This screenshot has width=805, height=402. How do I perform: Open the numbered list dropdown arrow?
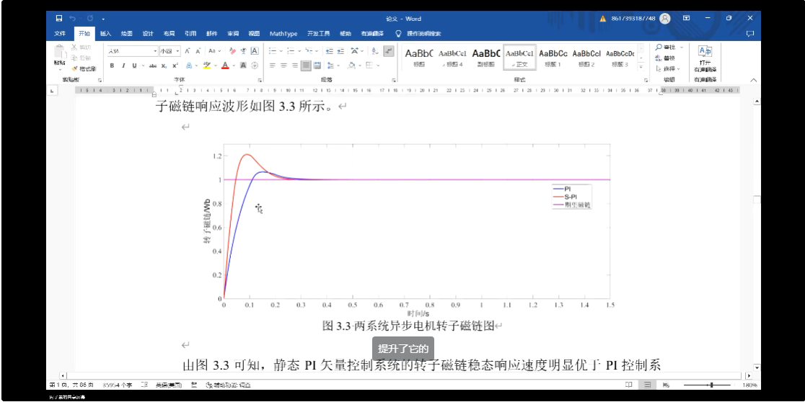(299, 51)
